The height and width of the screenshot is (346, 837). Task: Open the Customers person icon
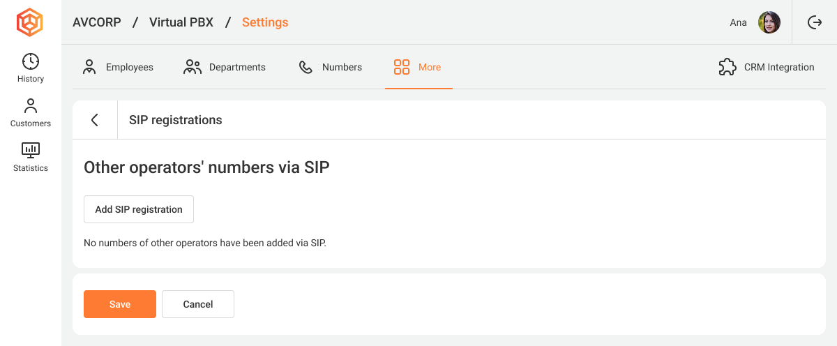click(x=31, y=106)
